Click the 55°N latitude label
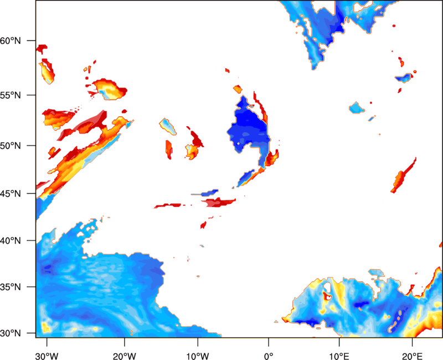The height and width of the screenshot is (360, 443). tap(11, 95)
